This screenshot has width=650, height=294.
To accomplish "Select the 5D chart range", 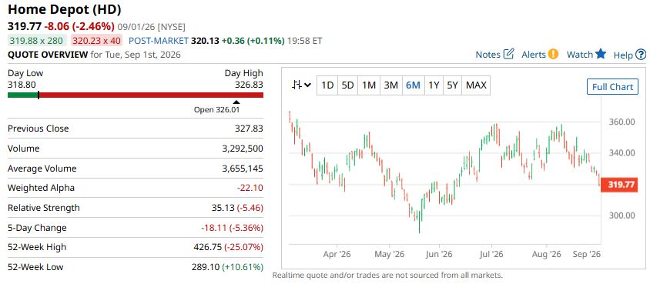I will point(348,85).
